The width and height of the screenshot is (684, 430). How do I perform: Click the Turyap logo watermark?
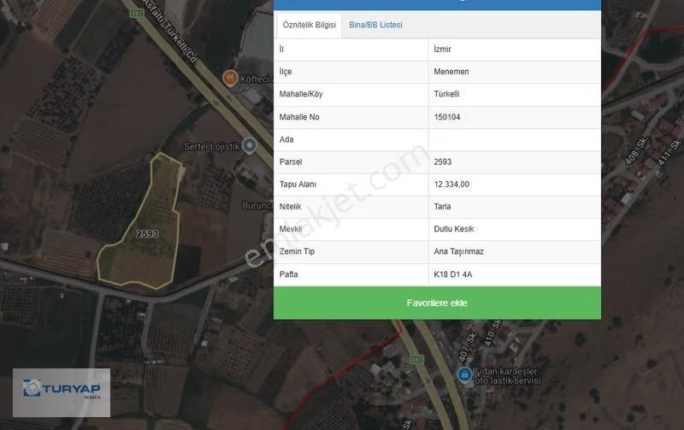62,392
